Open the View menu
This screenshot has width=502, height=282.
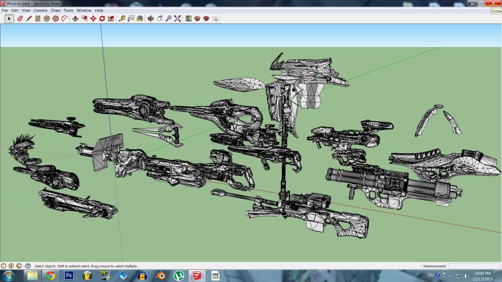point(26,11)
